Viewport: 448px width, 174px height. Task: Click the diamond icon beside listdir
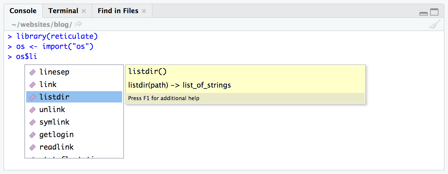[x=32, y=97]
